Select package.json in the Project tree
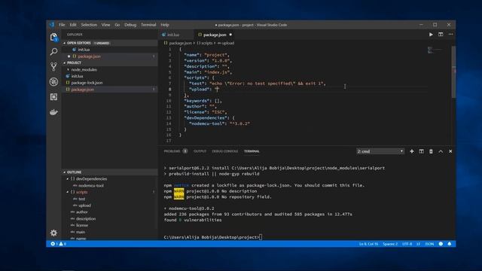Screen dimensions: 482x271 pyautogui.click(x=83, y=90)
